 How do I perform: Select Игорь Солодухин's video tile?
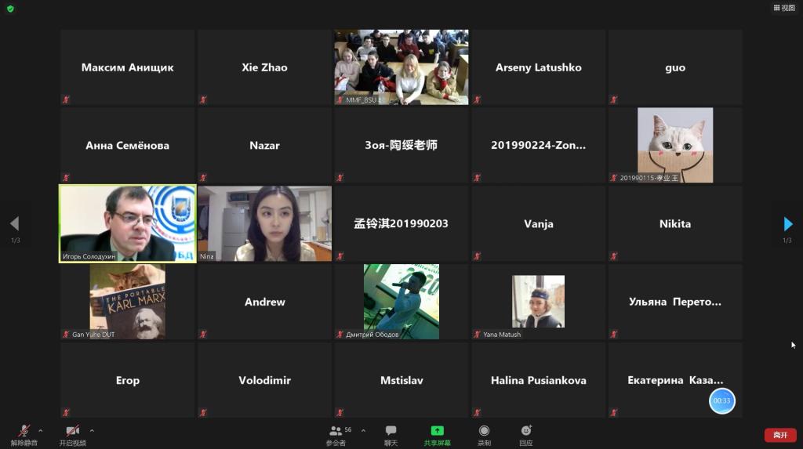pos(128,223)
